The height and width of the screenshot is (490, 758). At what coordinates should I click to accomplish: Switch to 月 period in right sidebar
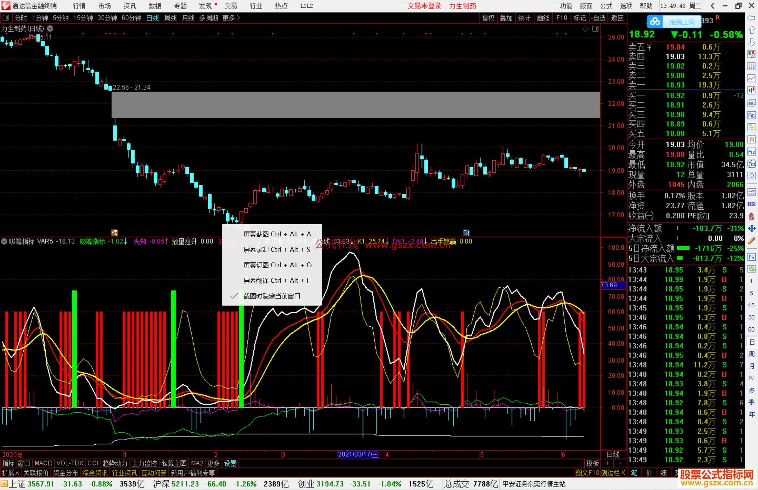(751, 366)
